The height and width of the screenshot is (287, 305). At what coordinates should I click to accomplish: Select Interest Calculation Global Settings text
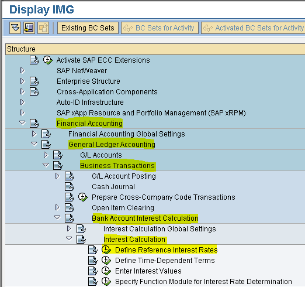pyautogui.click(x=160, y=229)
